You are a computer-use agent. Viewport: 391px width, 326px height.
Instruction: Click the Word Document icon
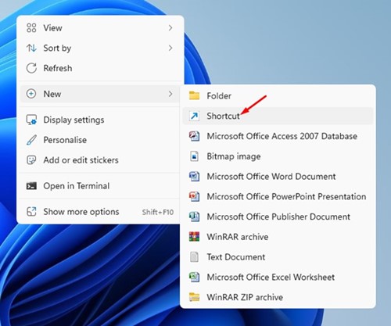(x=194, y=177)
